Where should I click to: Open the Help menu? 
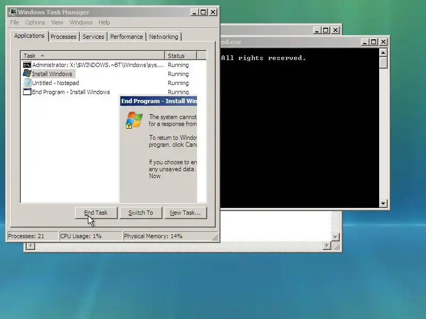[104, 22]
